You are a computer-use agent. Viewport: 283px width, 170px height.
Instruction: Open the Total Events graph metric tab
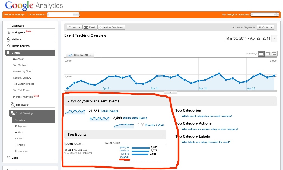[x=80, y=55]
